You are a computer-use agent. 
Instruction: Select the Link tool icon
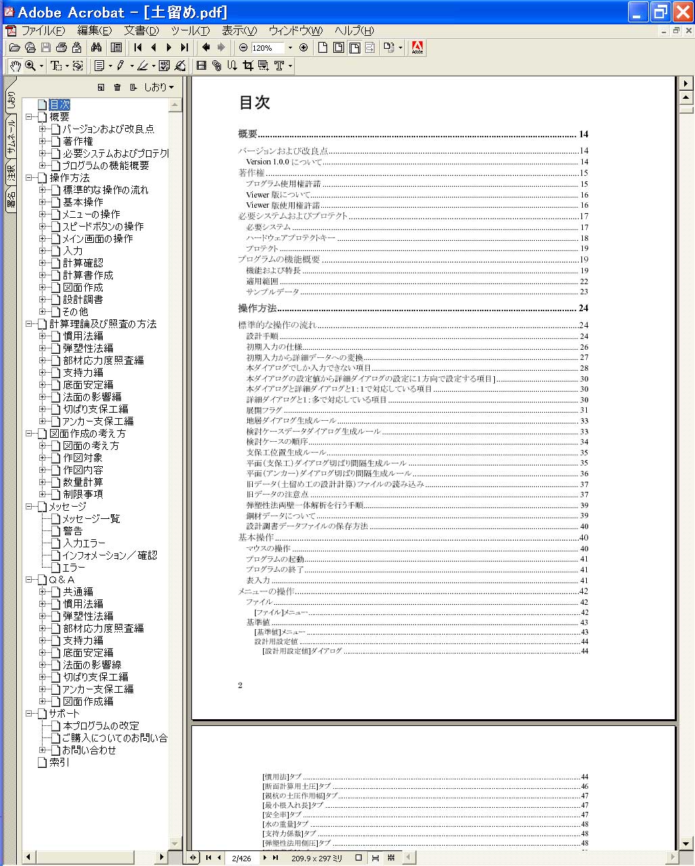pos(216,66)
